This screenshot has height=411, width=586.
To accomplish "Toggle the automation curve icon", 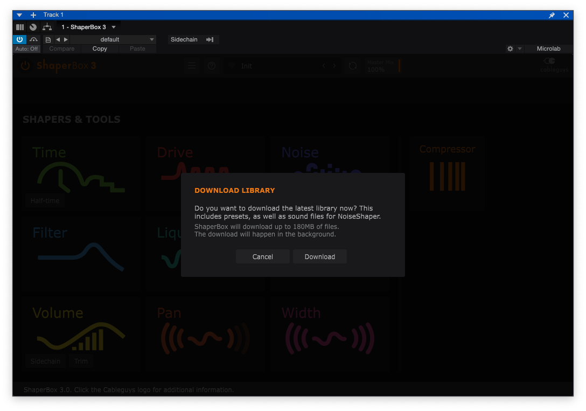I will 33,39.
